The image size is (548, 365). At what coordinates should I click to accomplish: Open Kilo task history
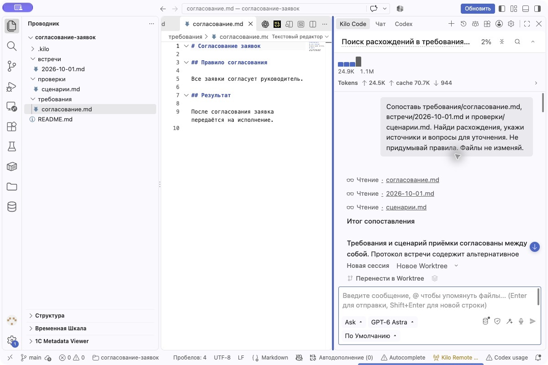click(x=464, y=24)
